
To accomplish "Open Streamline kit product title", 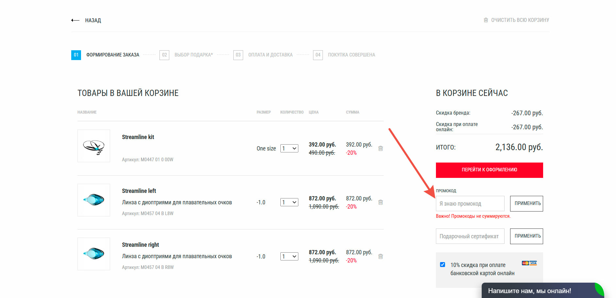I will [x=138, y=137].
